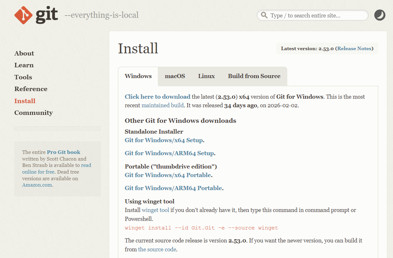Click read online for free link
Screen dimensions: 393x258
57,169
